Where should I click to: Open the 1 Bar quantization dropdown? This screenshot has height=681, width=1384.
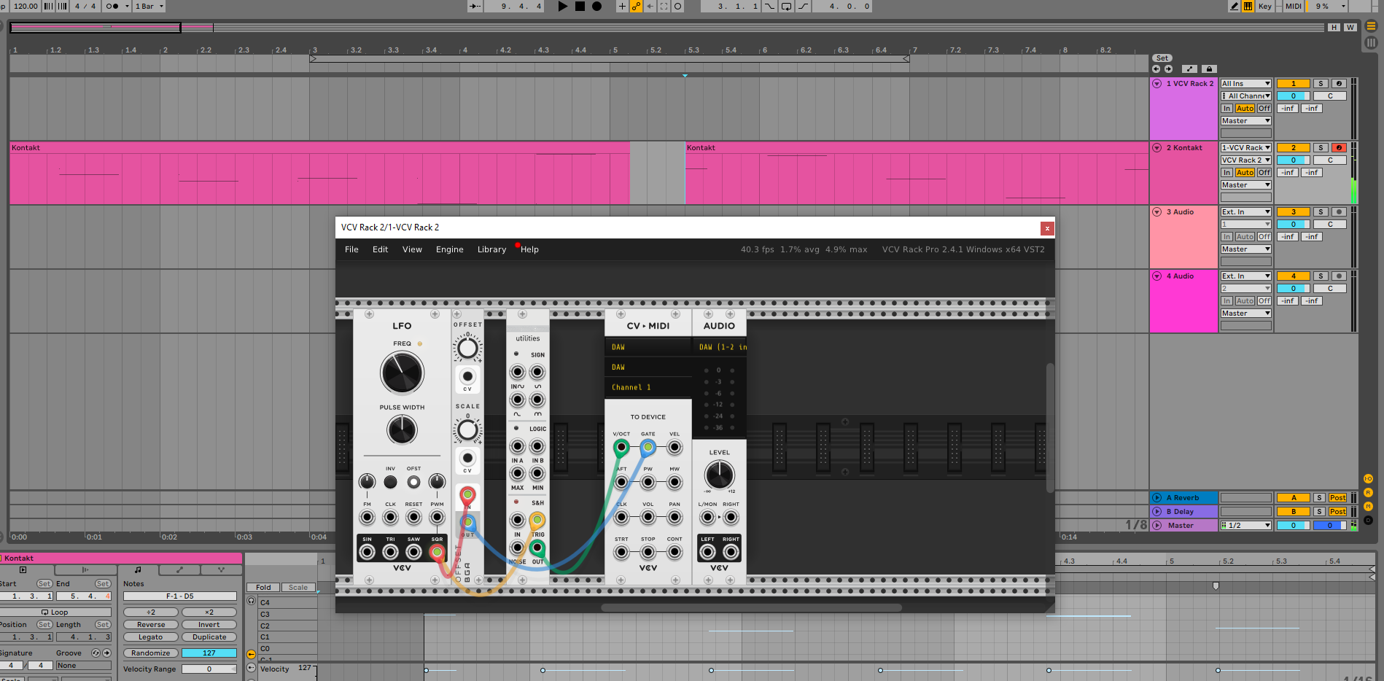(x=149, y=6)
